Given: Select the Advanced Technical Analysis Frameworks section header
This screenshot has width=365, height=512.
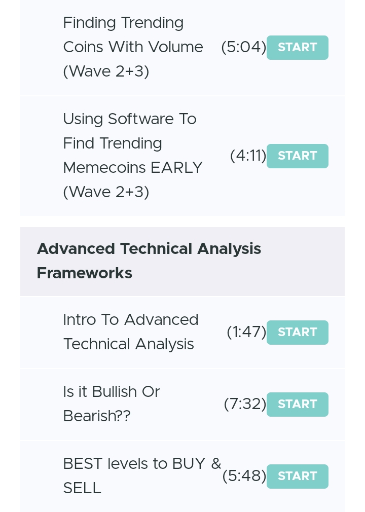Looking at the screenshot, I should pos(182,261).
